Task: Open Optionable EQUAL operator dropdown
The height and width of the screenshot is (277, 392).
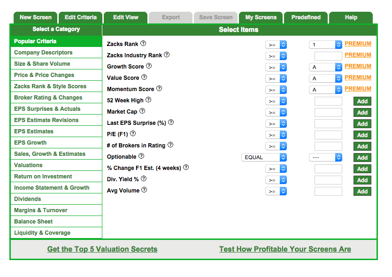Action: coord(264,157)
